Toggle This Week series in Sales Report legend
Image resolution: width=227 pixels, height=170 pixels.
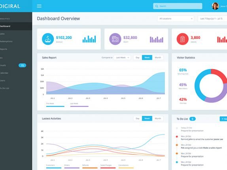(55, 105)
